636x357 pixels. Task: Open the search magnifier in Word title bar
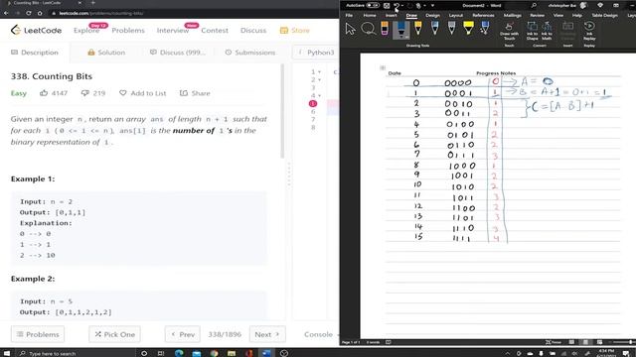point(534,5)
